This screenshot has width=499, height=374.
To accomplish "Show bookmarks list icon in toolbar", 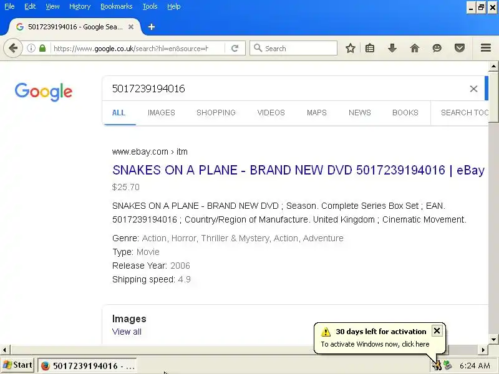I will click(370, 49).
